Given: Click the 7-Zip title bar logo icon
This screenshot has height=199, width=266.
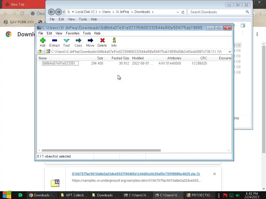Looking at the screenshot, I should [39, 28].
